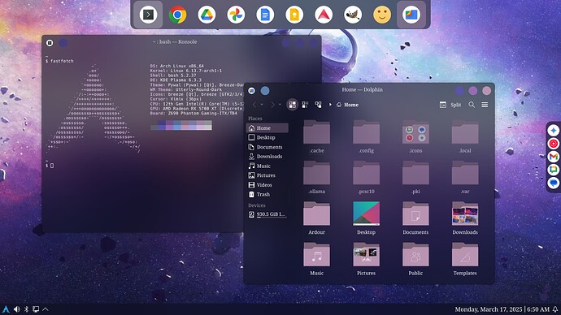This screenshot has width=561, height=315.
Task: Select Downloads in the Places panel
Action: (267, 157)
